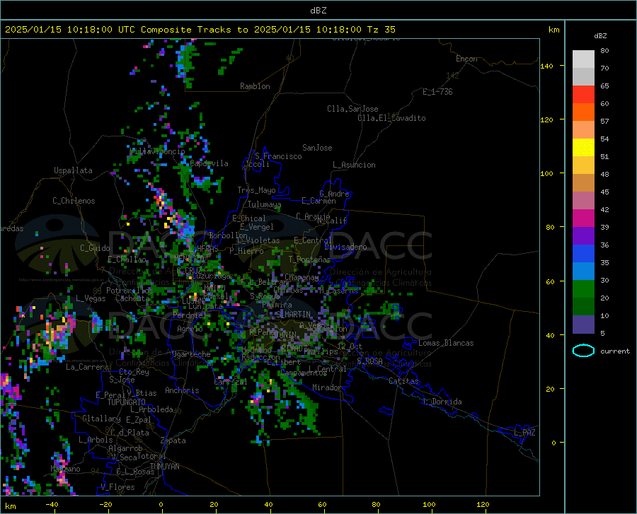Click the TUNUYAN map label
This screenshot has height=514, width=637.
[x=164, y=466]
